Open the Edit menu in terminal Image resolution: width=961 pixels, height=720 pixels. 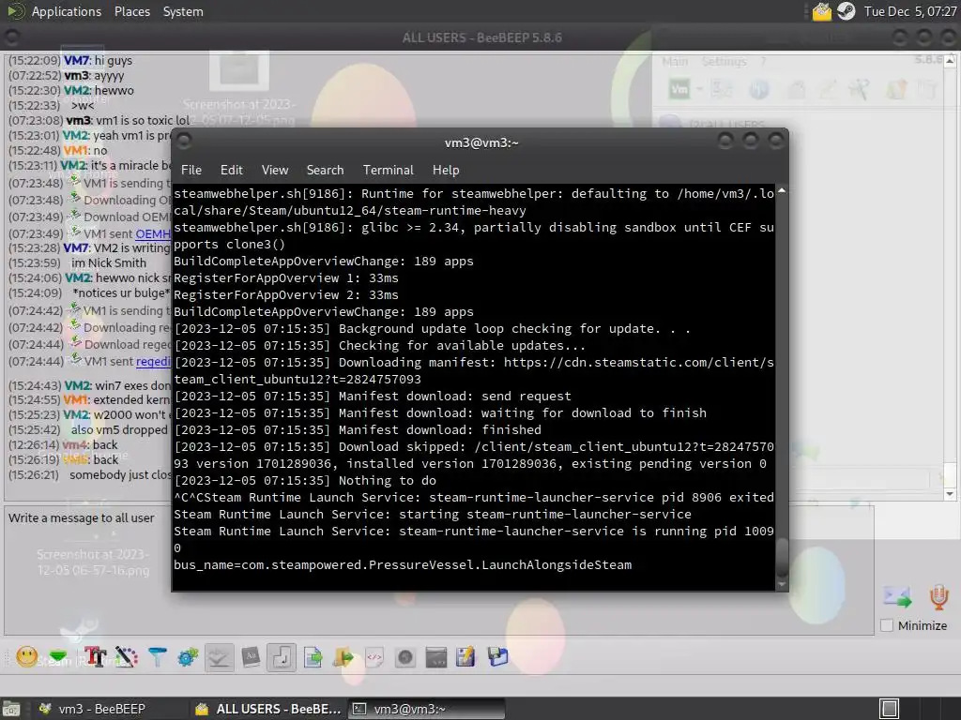click(x=232, y=171)
